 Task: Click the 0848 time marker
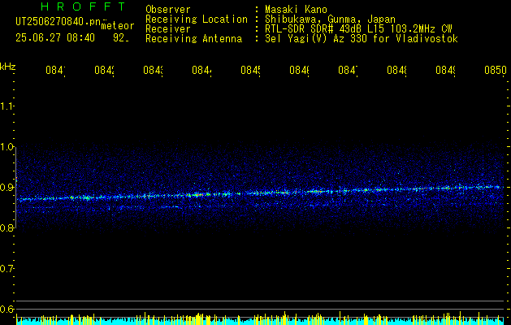(x=396, y=70)
